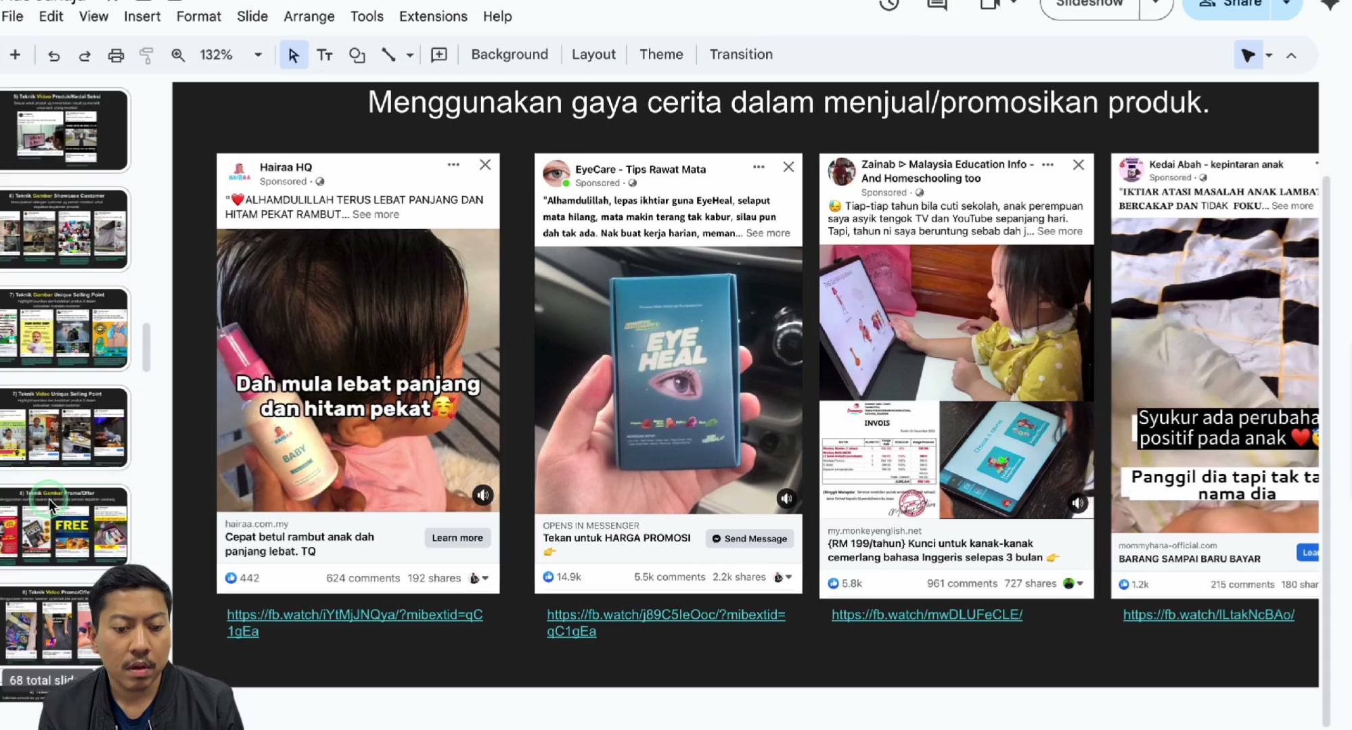The width and height of the screenshot is (1352, 730).
Task: Click the add comment icon
Action: (x=439, y=55)
